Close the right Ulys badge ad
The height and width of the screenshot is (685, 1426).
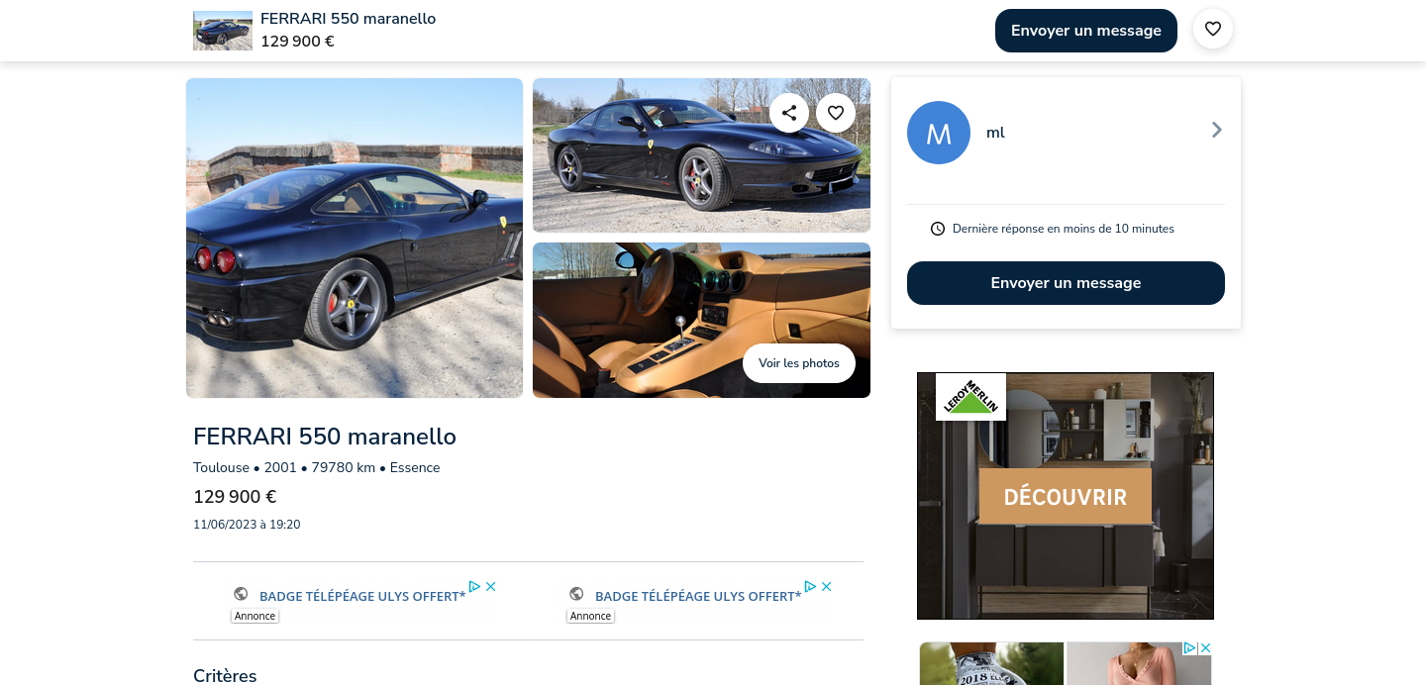click(827, 586)
